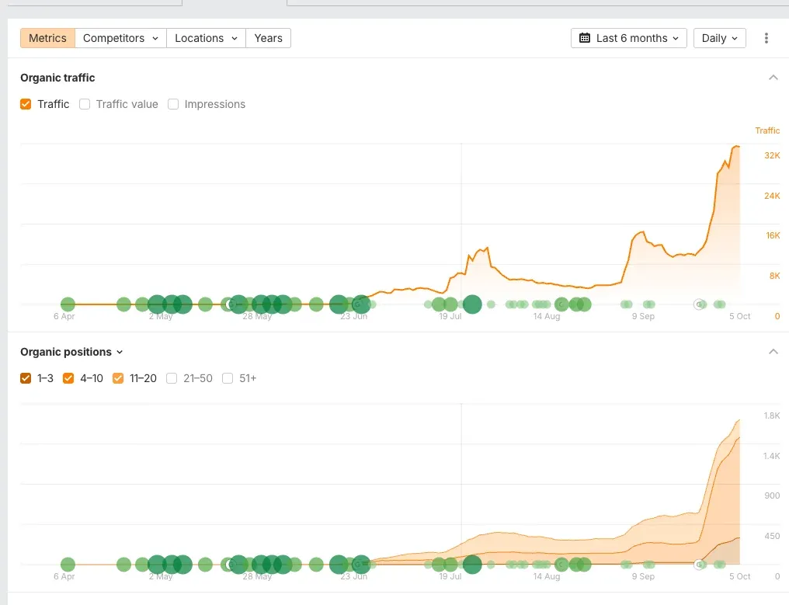Enable the Traffic value checkbox
This screenshot has width=789, height=605.
[85, 104]
